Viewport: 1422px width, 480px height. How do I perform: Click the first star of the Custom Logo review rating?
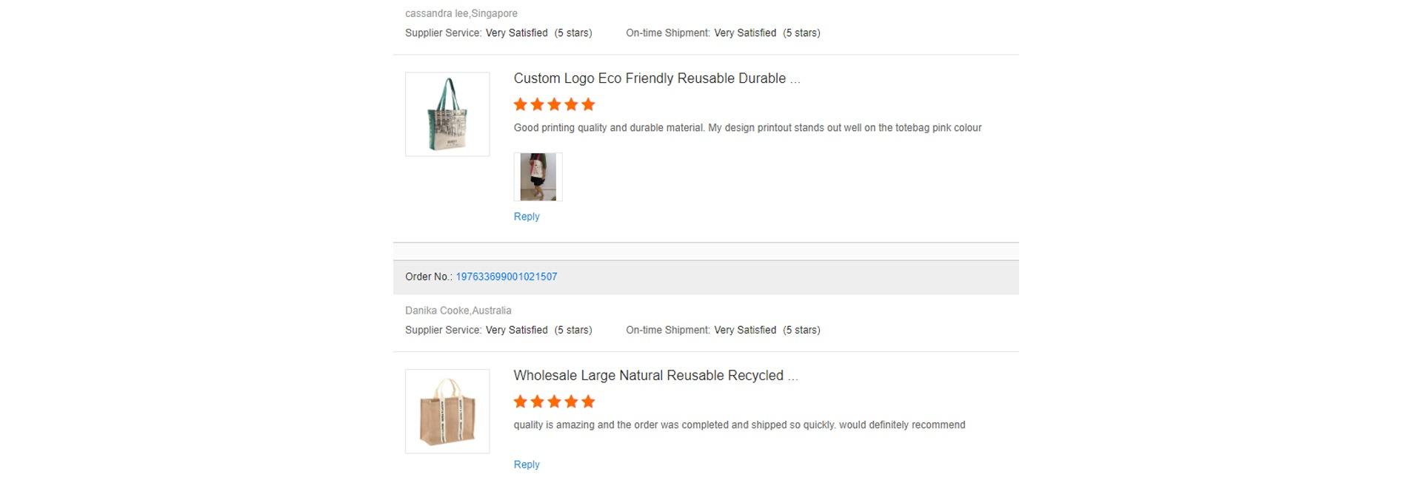click(x=521, y=104)
